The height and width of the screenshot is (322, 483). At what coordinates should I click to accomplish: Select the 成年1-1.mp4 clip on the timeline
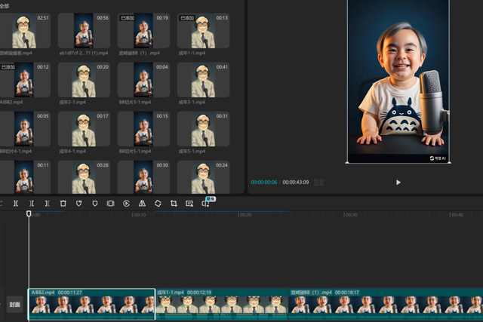[x=222, y=304]
